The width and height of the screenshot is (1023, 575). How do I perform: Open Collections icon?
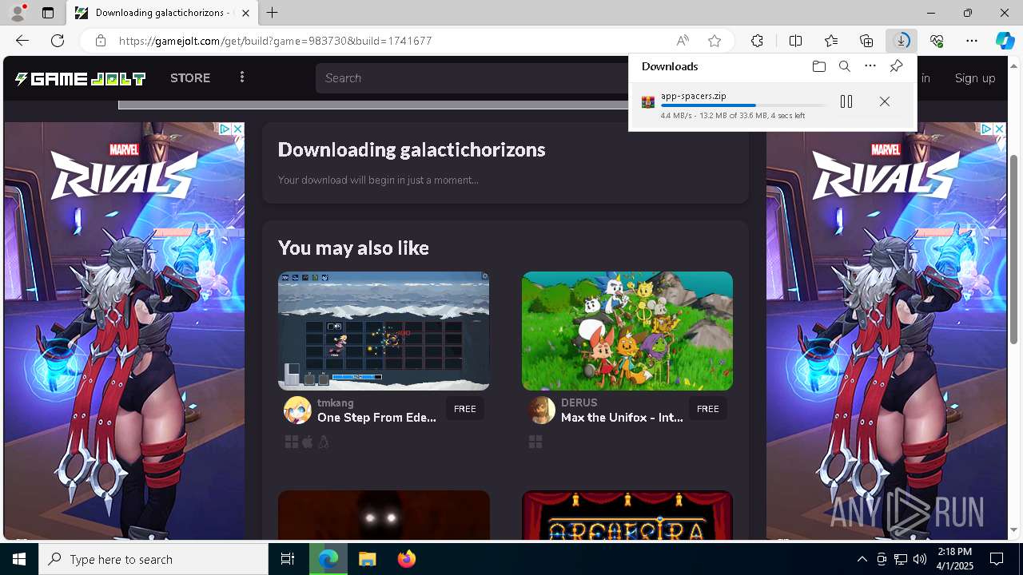(x=866, y=41)
